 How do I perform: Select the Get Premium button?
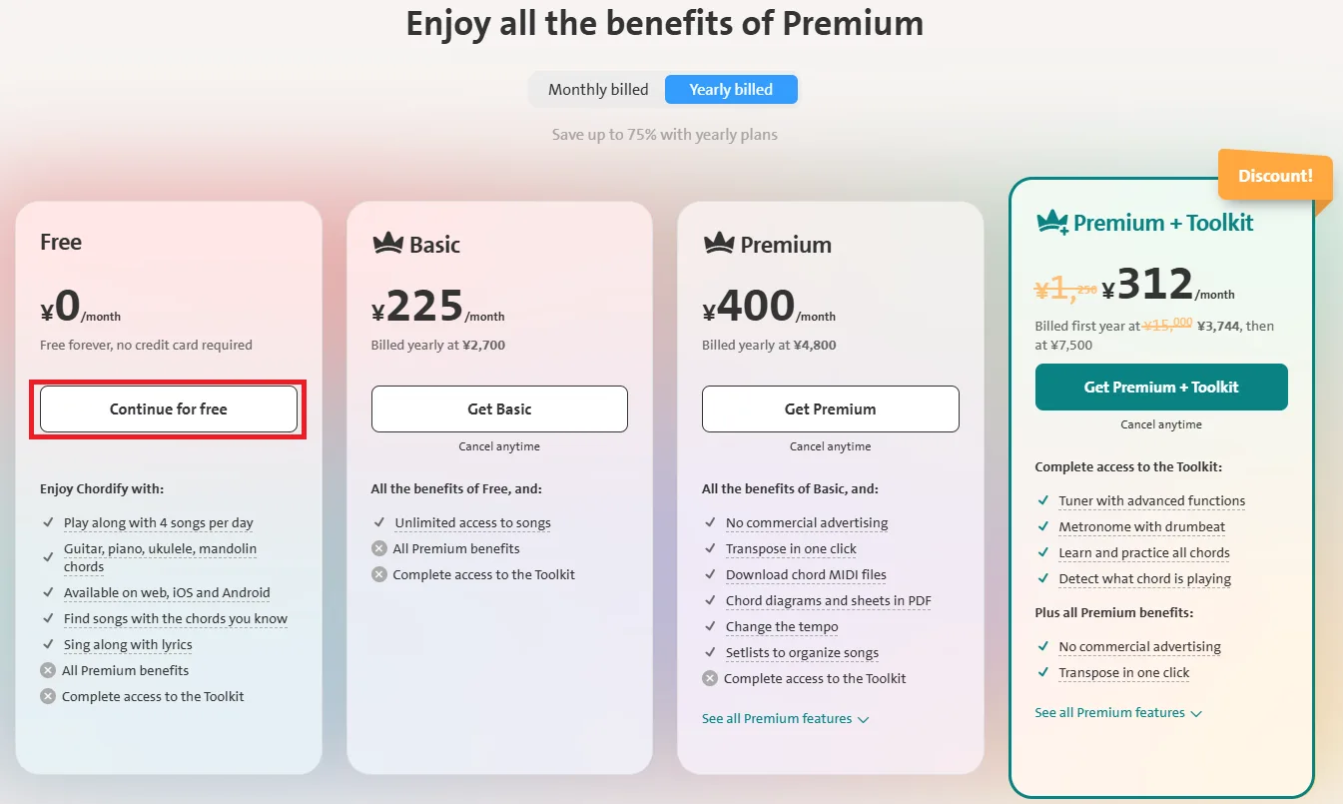coord(831,408)
